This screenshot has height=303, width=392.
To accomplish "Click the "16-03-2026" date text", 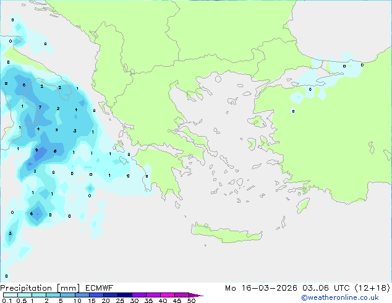I will click(x=269, y=288).
